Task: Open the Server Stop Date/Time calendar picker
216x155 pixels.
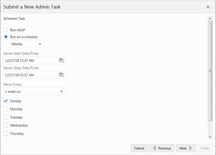Action: click(62, 75)
